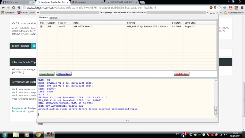
Task: Click the blue download arrow extension
Action: (225, 7)
